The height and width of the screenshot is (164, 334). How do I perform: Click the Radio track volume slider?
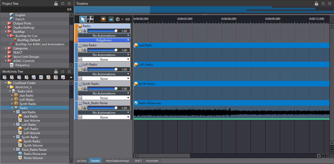click(x=103, y=31)
